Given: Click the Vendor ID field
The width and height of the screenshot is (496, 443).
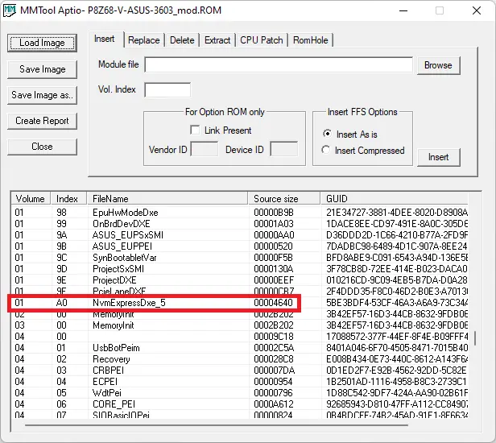Looking at the screenshot, I should coord(205,149).
